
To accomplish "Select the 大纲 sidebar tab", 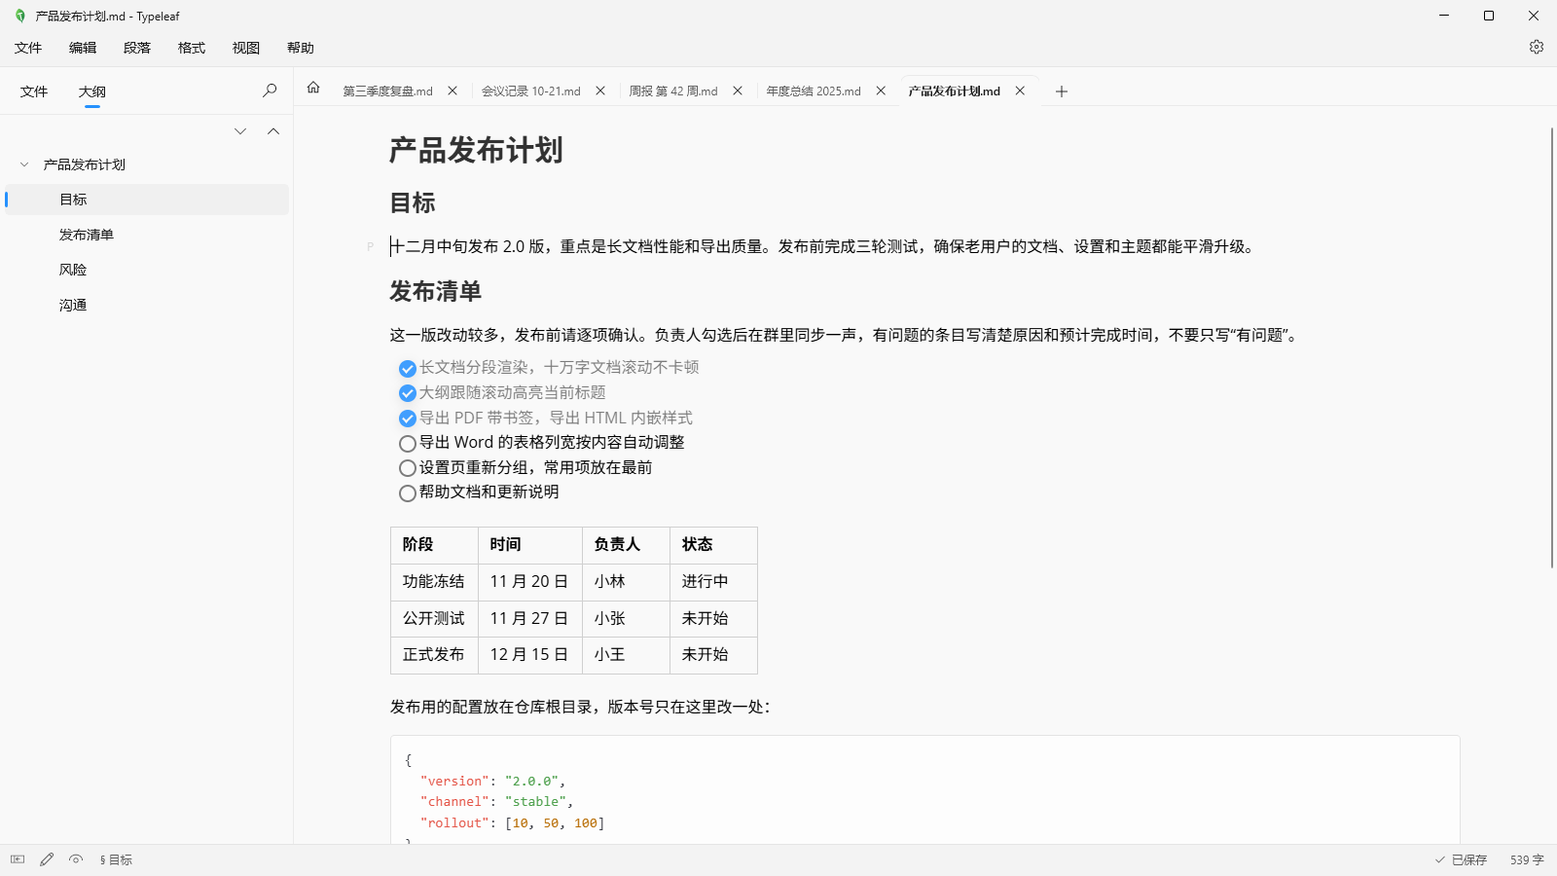I will click(x=92, y=91).
